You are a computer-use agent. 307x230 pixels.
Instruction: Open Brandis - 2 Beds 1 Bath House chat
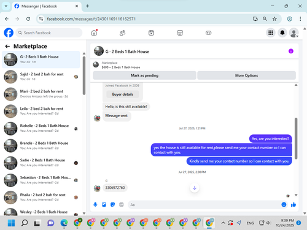(41, 145)
